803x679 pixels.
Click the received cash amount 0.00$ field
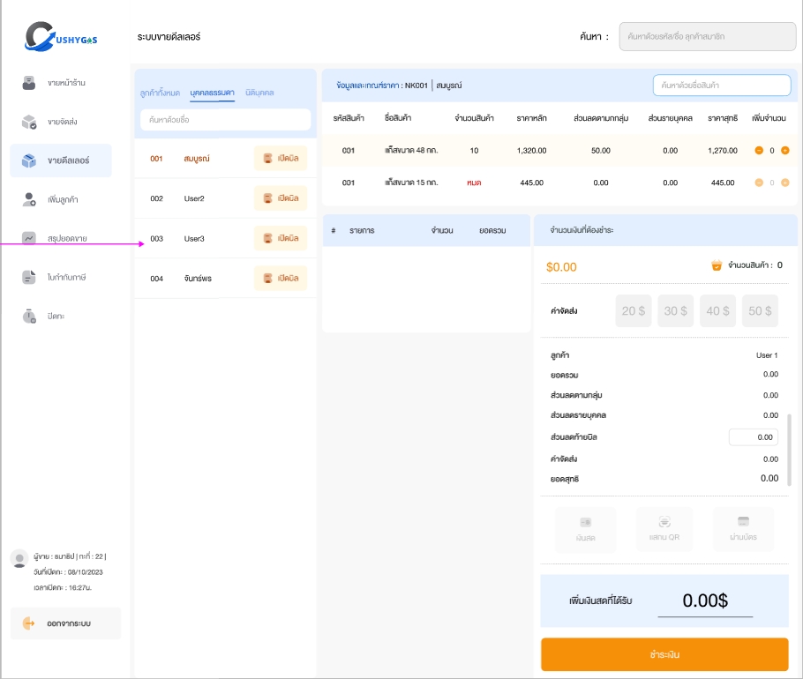705,601
